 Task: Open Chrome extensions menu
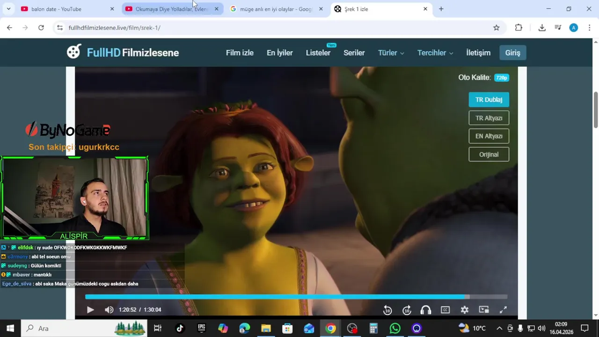(519, 28)
